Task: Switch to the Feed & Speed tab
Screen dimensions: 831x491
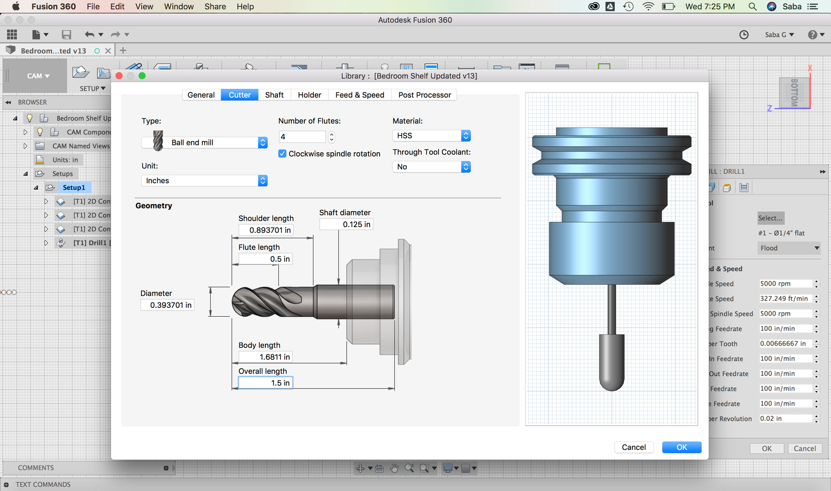Action: point(359,95)
